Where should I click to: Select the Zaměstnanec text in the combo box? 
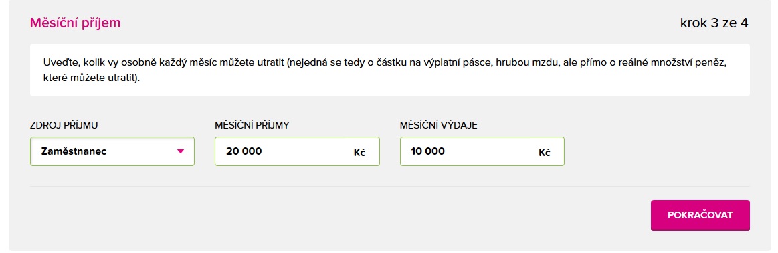point(74,151)
